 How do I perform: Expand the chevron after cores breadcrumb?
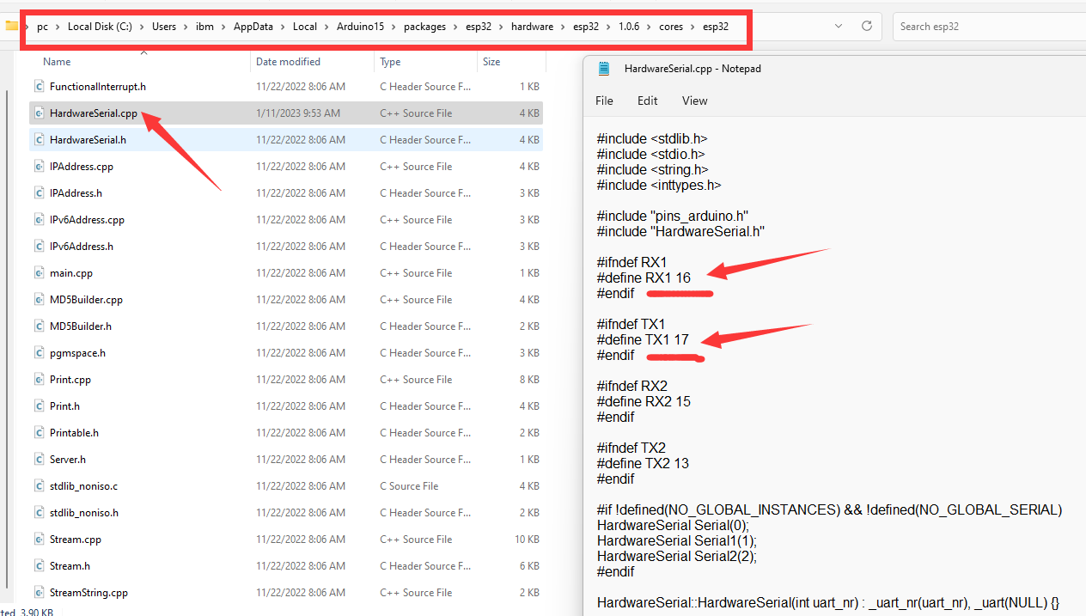[692, 27]
